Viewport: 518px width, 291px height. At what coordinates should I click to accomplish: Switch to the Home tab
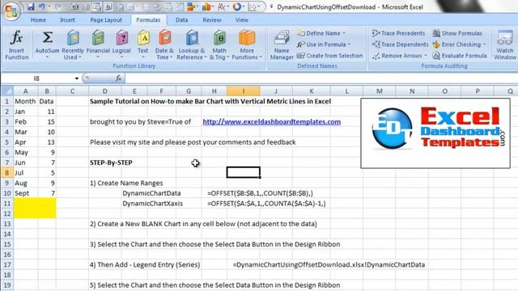(38, 20)
